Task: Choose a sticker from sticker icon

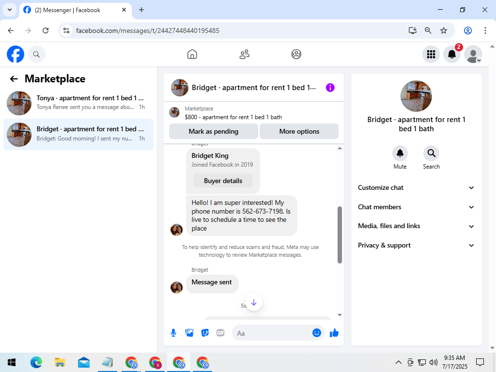Action: pos(205,333)
